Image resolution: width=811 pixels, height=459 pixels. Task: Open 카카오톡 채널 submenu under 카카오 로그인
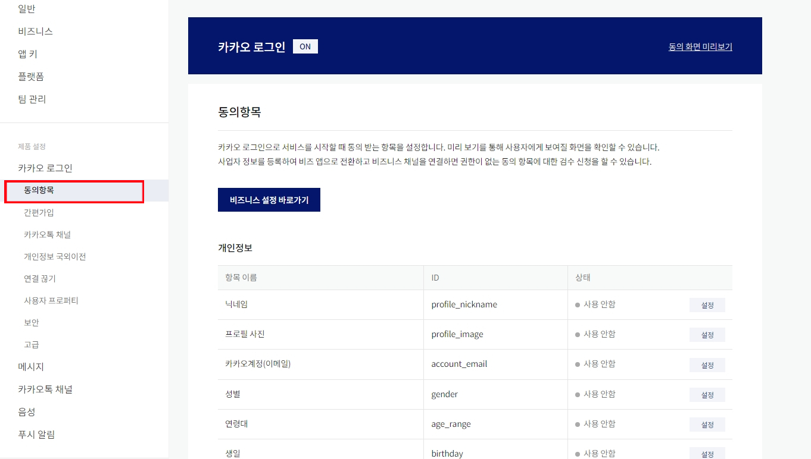point(47,234)
